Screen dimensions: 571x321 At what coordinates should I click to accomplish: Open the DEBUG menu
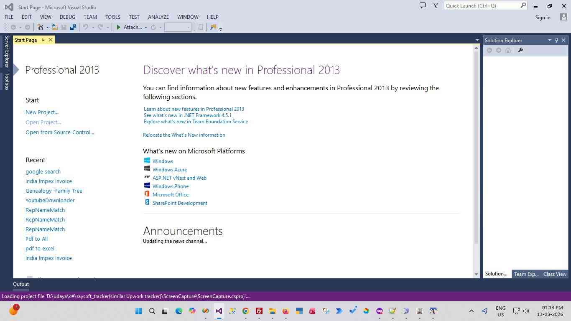point(67,17)
